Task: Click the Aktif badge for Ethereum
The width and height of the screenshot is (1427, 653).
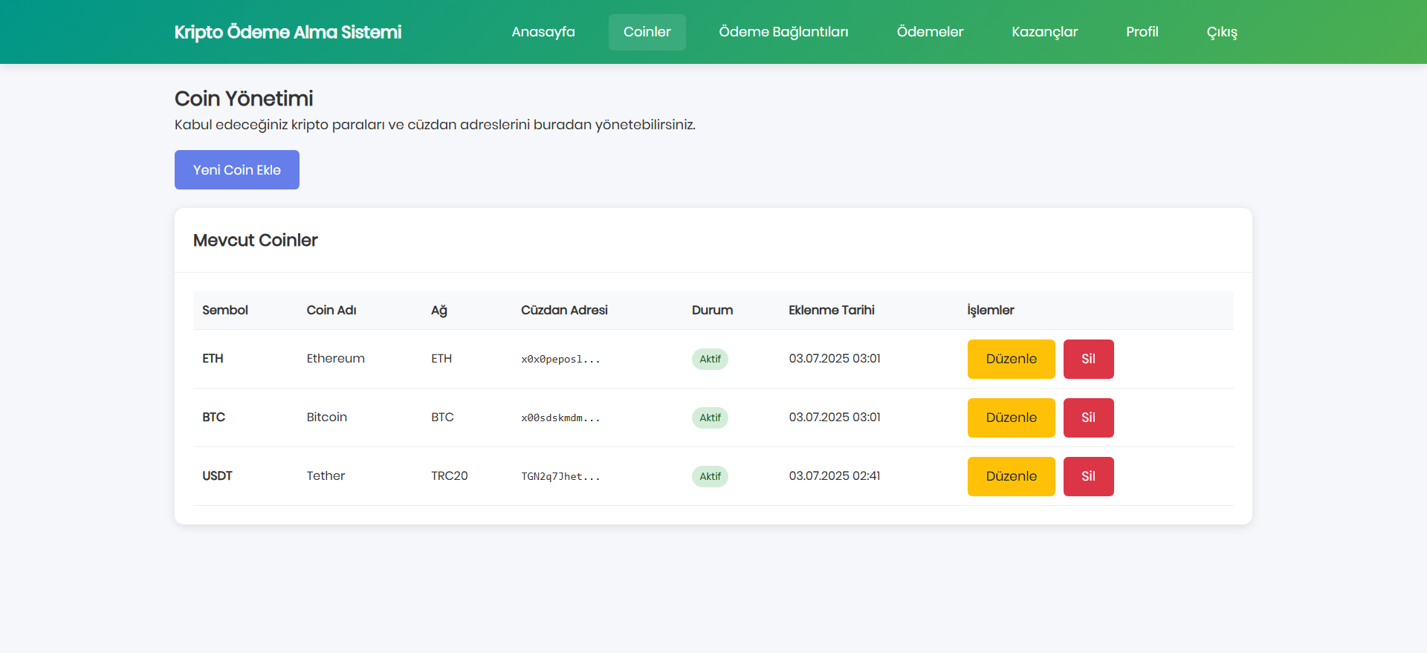Action: coord(710,359)
